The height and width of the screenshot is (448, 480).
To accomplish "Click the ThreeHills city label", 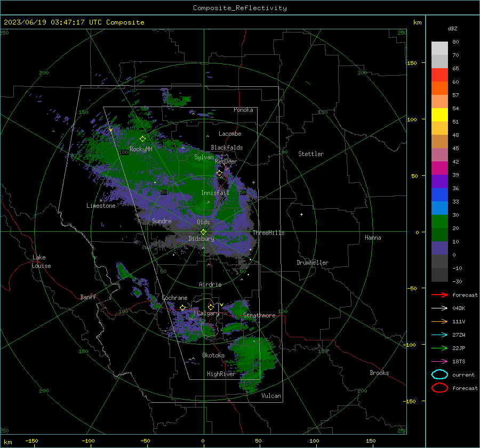I will click(268, 233).
